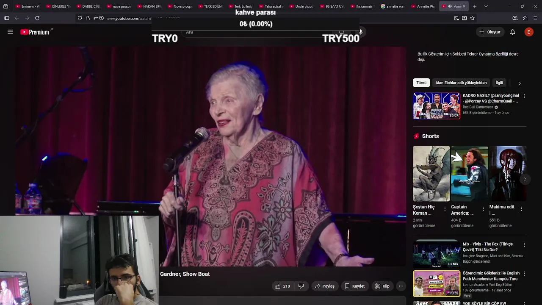The height and width of the screenshot is (305, 542).
Task: Switch to Taha astral browser tab
Action: (x=271, y=6)
